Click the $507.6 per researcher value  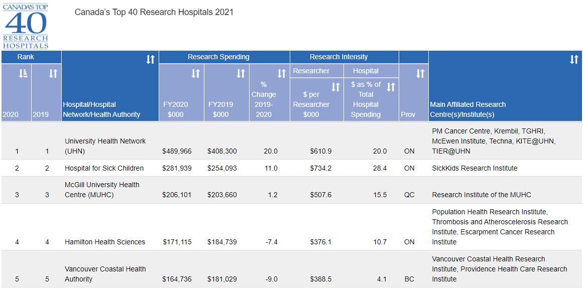[321, 195]
